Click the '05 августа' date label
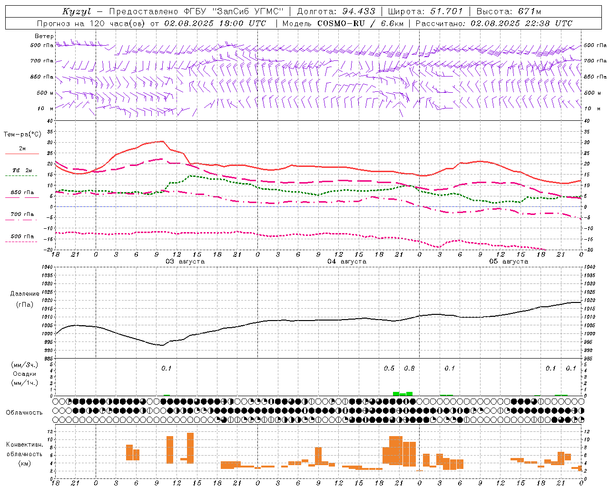609x487 pixels. [509, 262]
